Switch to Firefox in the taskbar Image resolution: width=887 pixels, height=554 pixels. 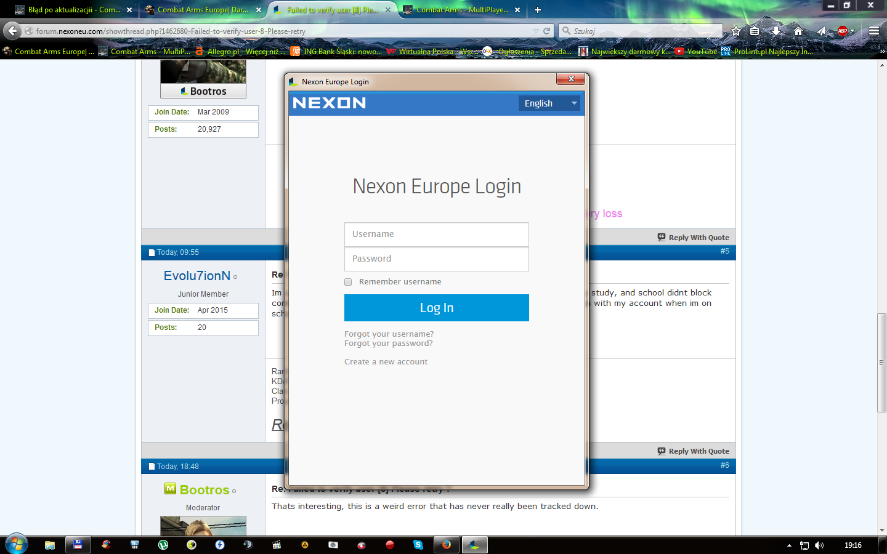[x=447, y=545]
